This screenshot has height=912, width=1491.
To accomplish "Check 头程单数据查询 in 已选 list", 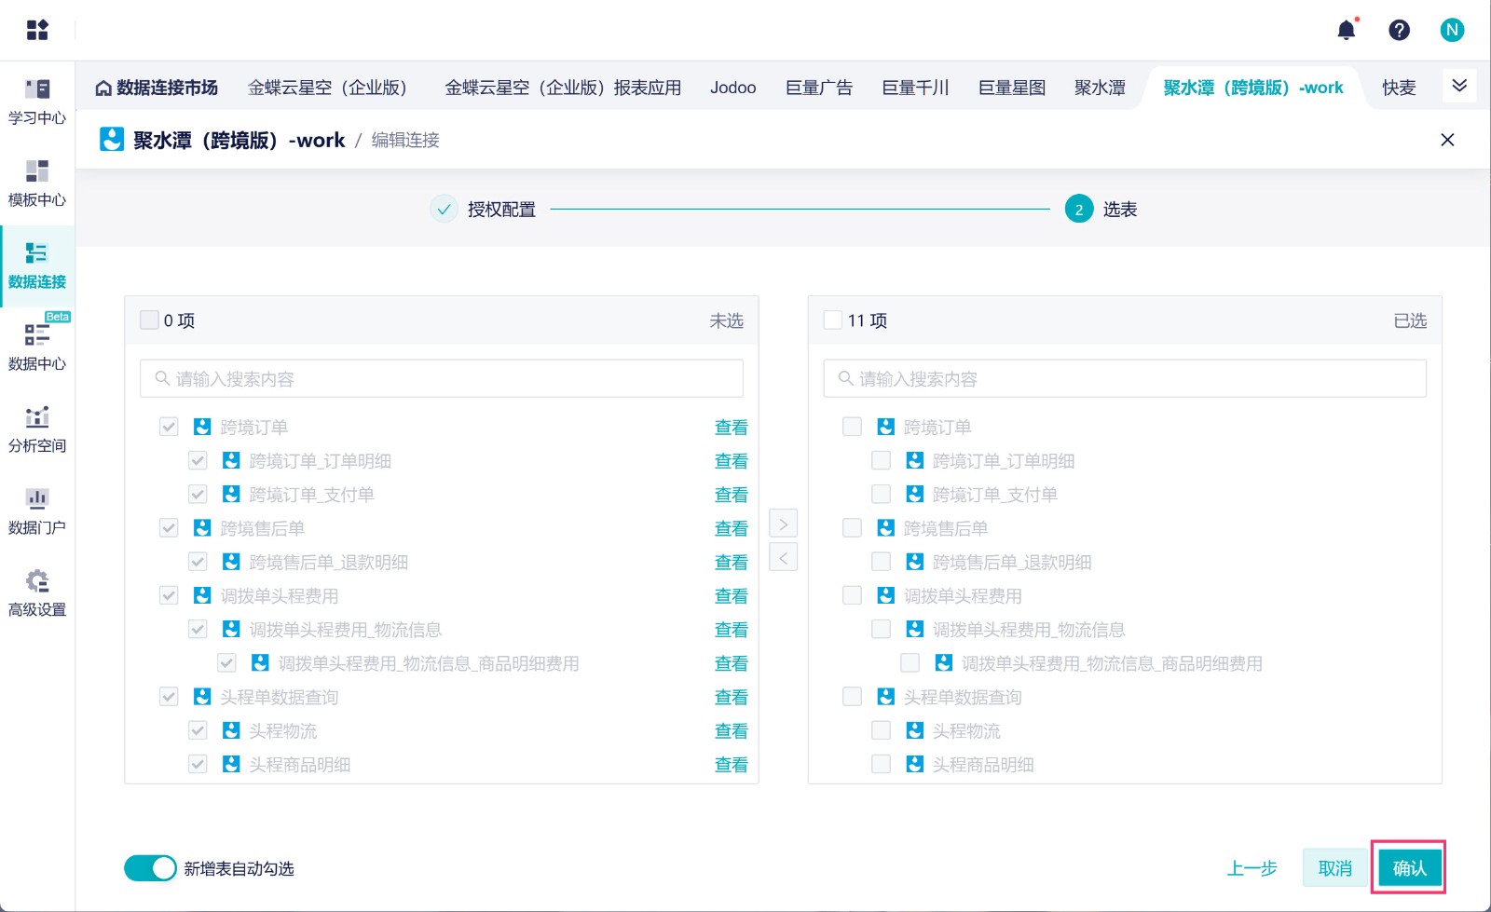I will pos(852,697).
